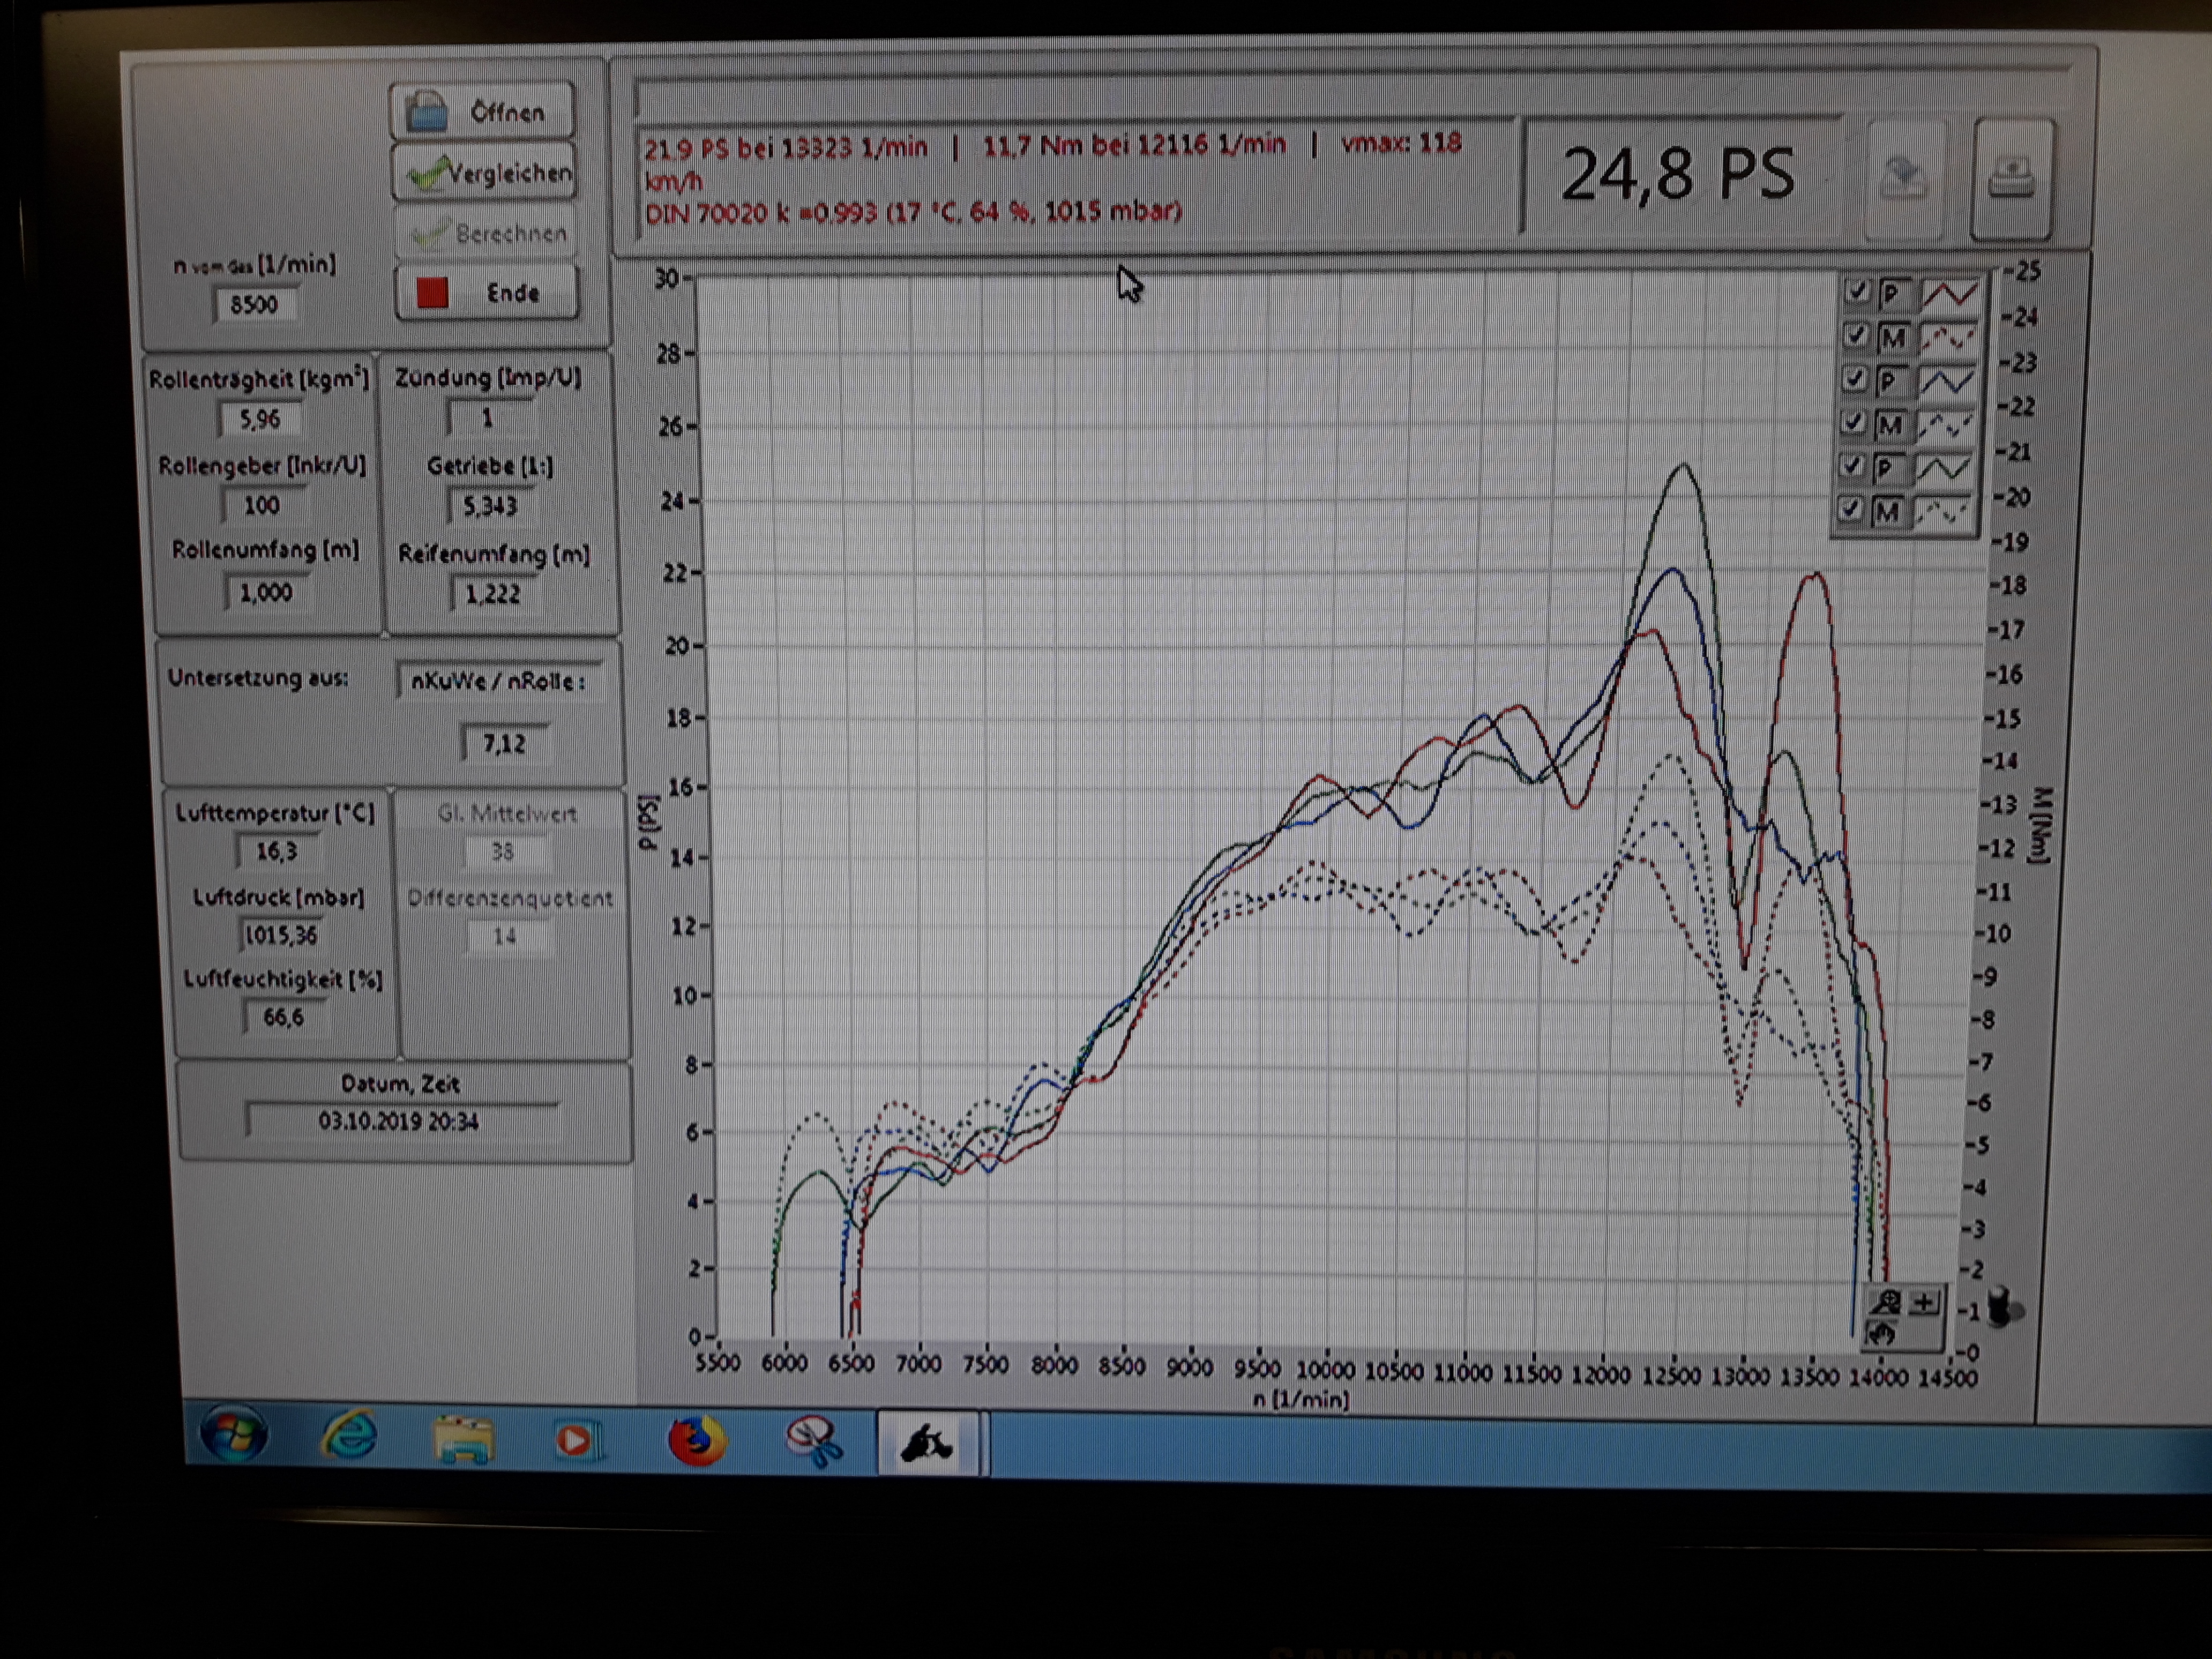Uncheck the green dotted M curve checkbox
The width and height of the screenshot is (2212, 1659).
tap(1850, 510)
